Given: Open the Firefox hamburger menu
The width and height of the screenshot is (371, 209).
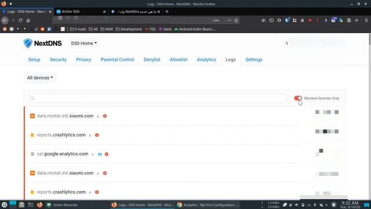Looking at the screenshot, I should [366, 20].
